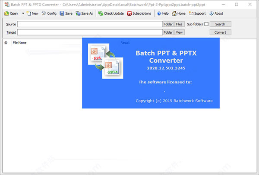Click the application icon in title bar
This screenshot has width=259, height=175.
pyautogui.click(x=7, y=4)
